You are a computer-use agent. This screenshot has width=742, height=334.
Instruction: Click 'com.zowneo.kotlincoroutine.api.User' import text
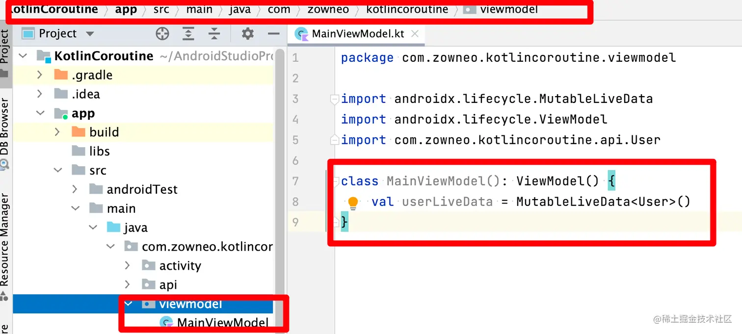(528, 140)
